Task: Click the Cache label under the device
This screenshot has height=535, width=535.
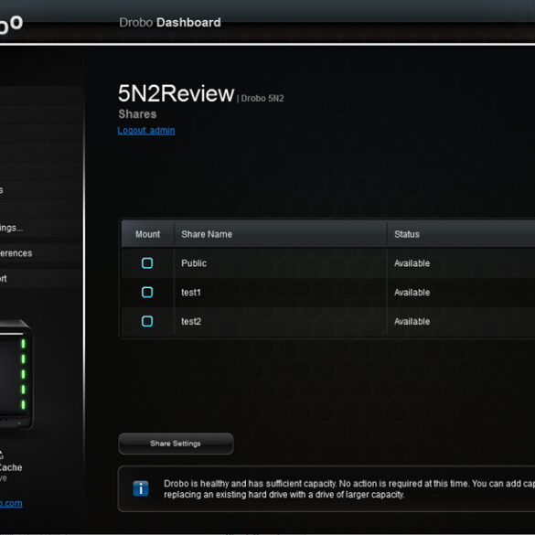Action: [11, 467]
